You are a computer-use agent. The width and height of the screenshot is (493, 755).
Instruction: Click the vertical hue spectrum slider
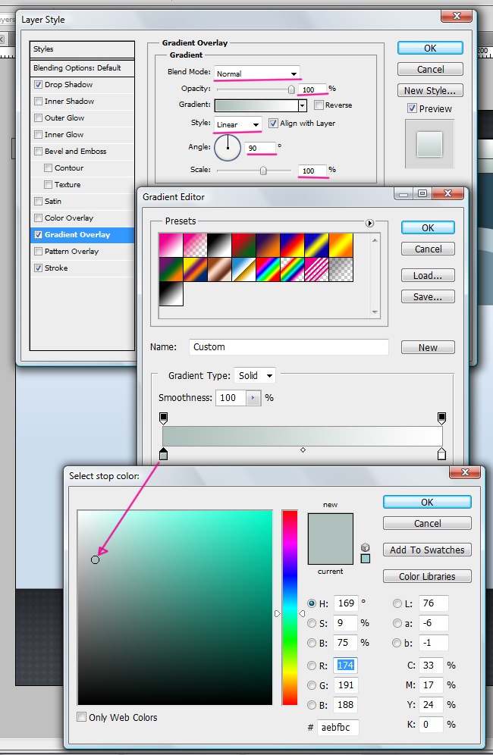pyautogui.click(x=290, y=606)
